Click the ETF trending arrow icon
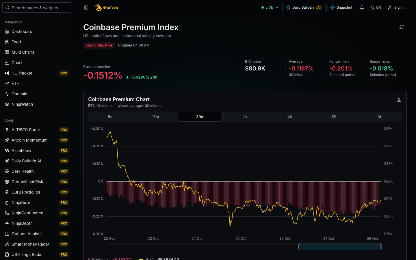416x260 pixels. pos(7,83)
